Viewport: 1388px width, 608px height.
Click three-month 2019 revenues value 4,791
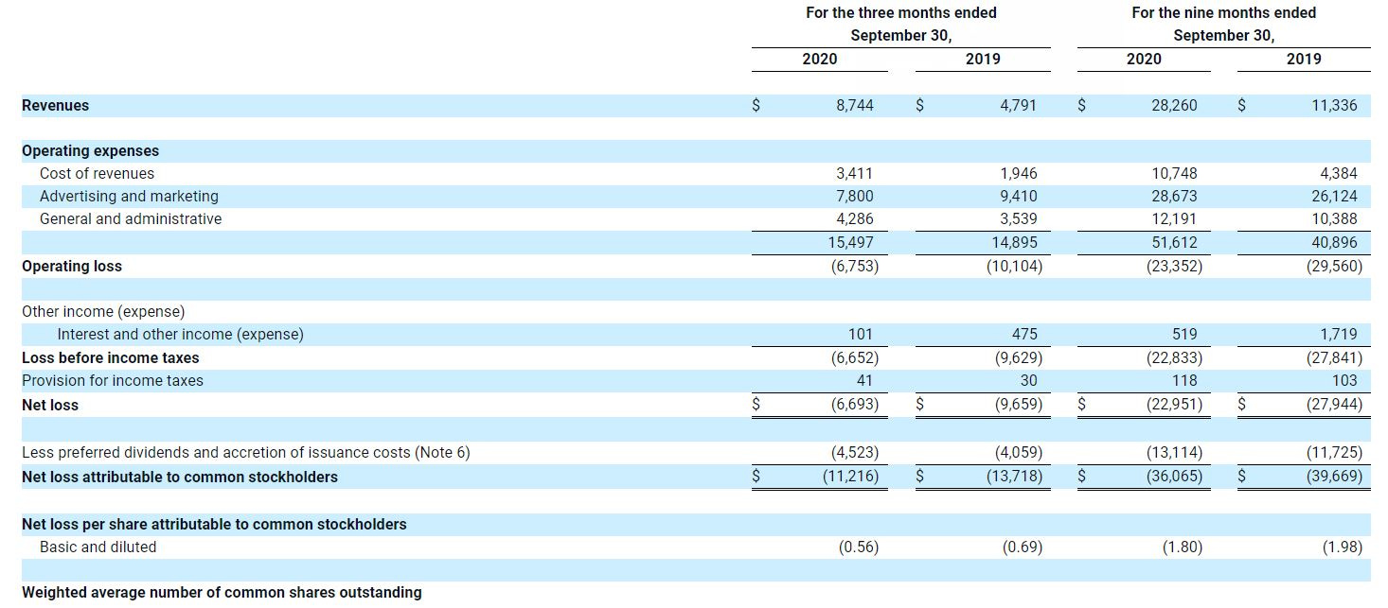(x=1019, y=106)
